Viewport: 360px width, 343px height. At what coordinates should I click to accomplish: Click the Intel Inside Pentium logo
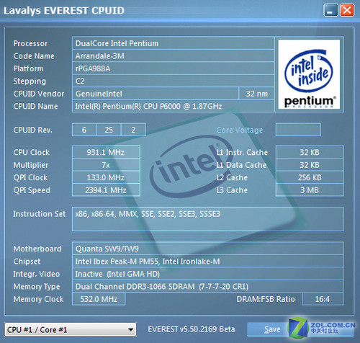[309, 74]
